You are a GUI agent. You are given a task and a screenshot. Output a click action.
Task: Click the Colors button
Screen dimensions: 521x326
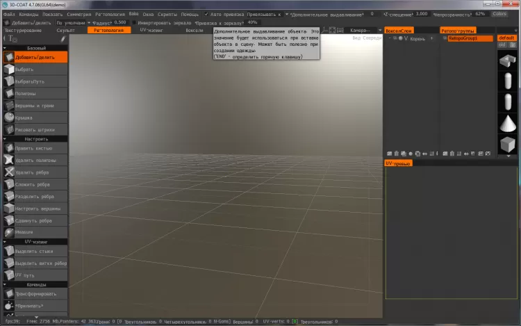pos(499,14)
